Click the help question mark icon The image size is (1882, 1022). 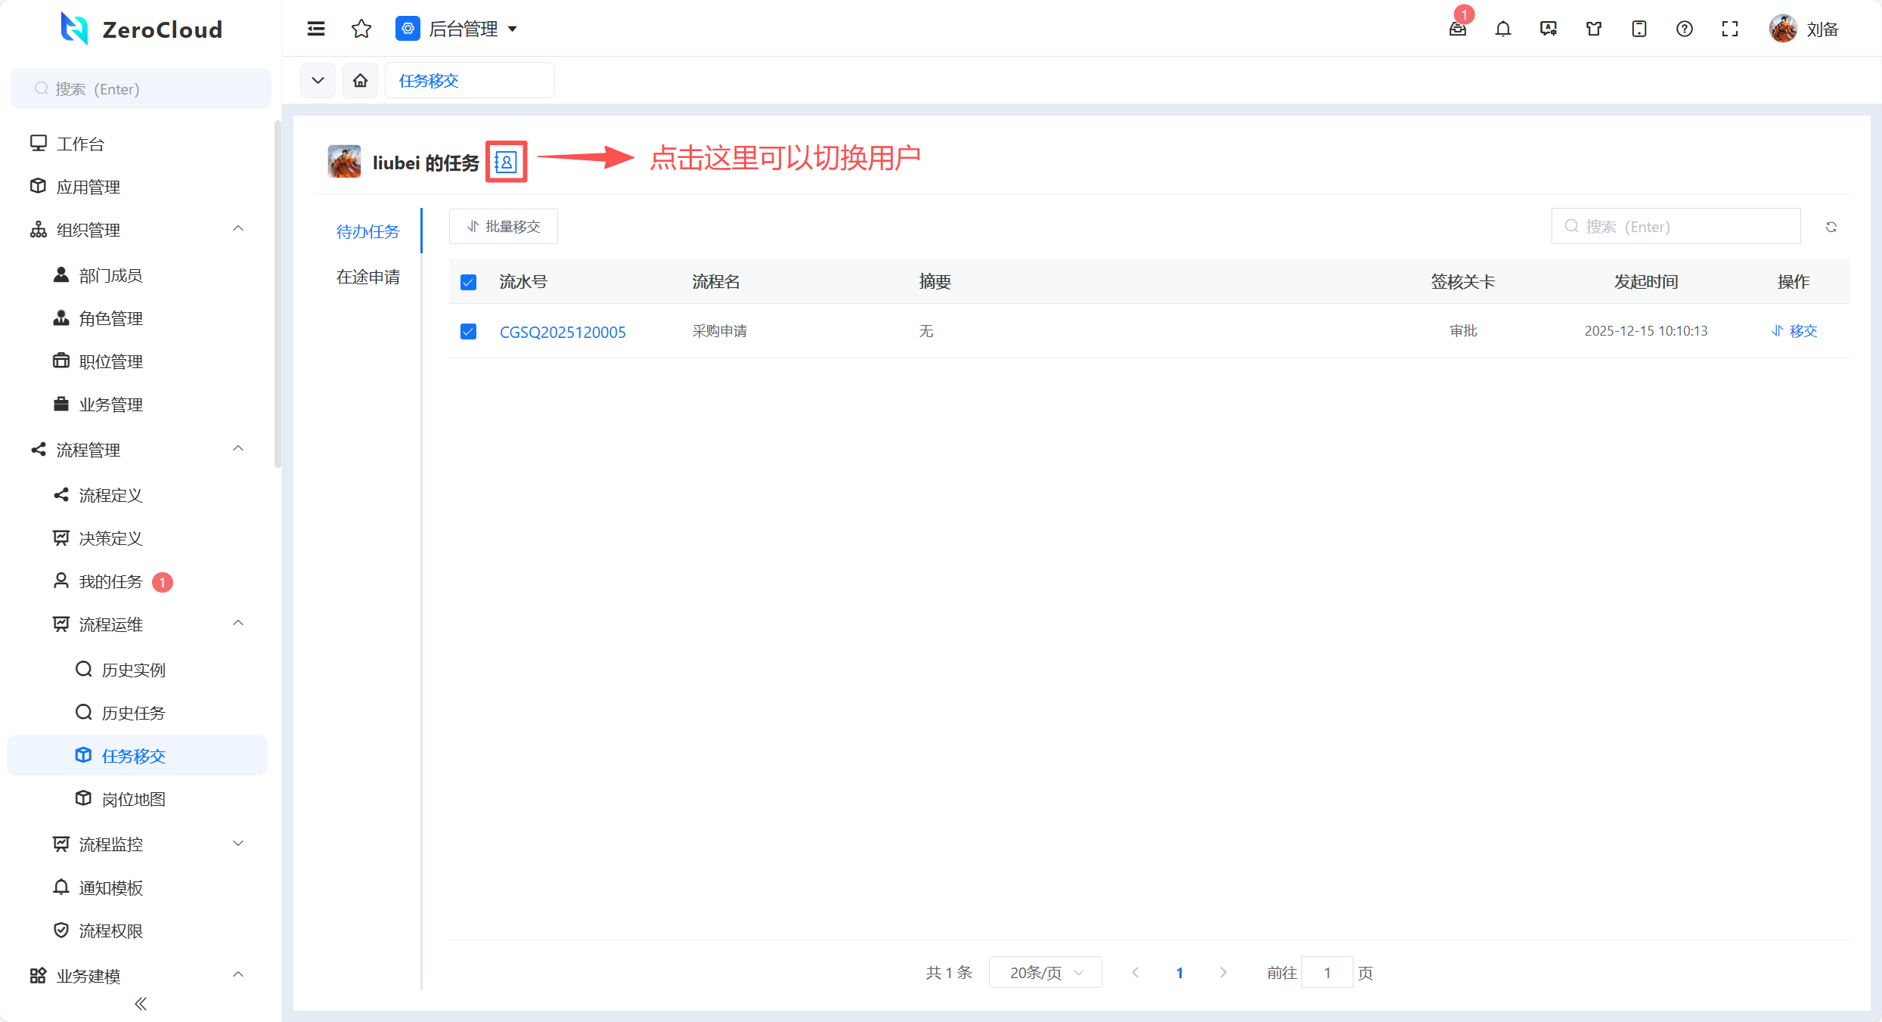(x=1685, y=29)
